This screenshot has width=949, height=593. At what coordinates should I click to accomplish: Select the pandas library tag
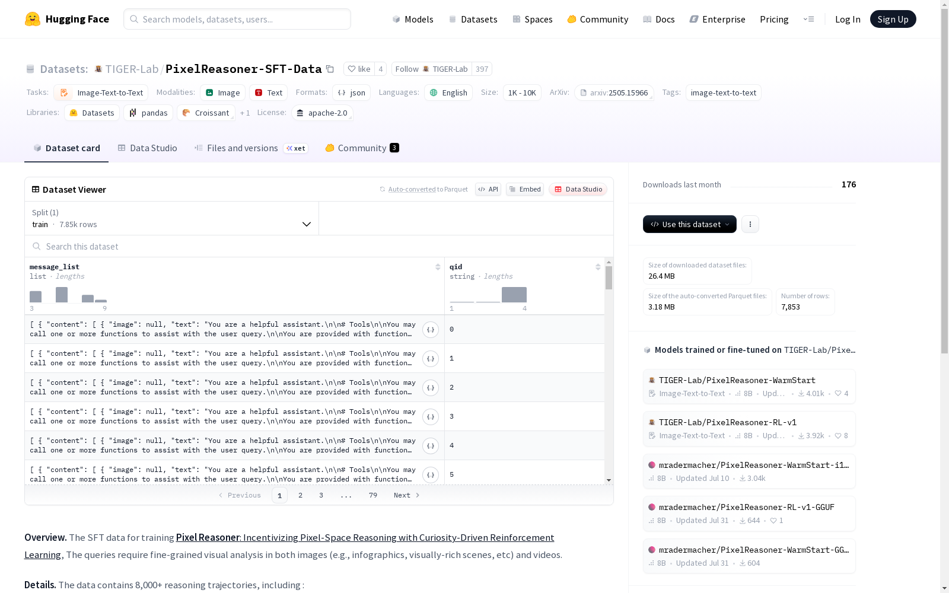[148, 113]
